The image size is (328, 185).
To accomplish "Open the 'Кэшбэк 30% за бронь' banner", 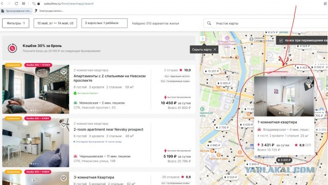I will coord(99,48).
